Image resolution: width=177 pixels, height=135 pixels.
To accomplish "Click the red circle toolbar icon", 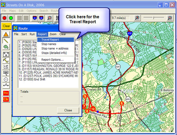I will pos(5,18).
